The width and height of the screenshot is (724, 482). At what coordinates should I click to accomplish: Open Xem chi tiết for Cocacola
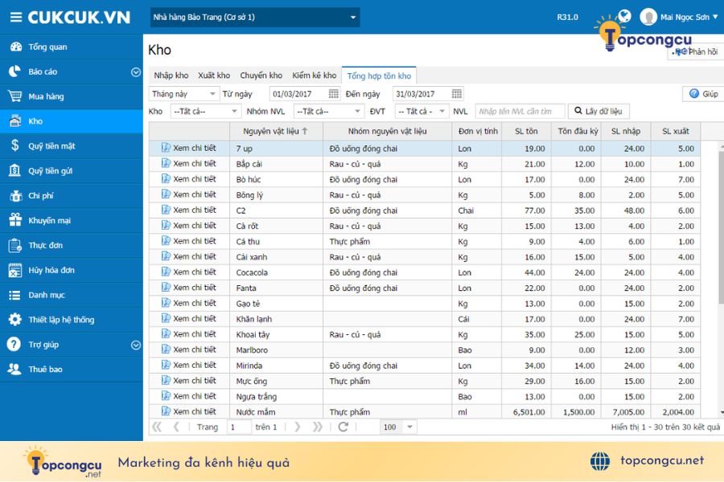click(189, 272)
